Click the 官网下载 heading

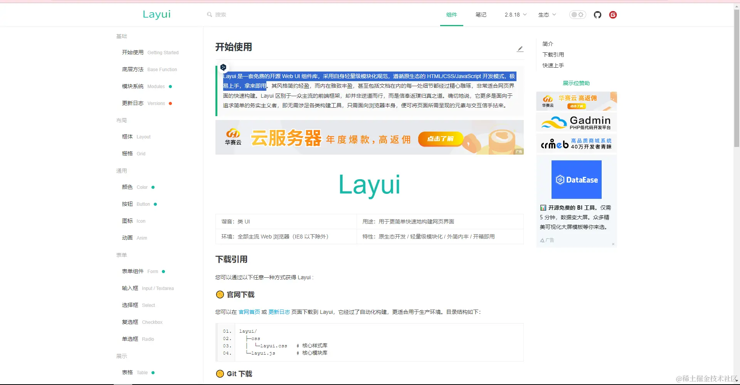click(240, 295)
